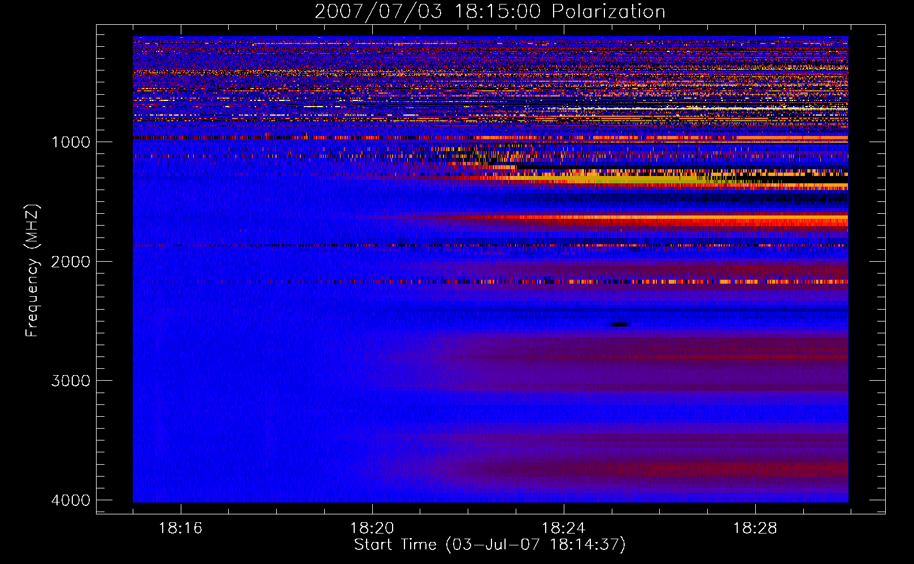Viewport: 914px width, 564px height.
Task: Click the plot title '2007/07/03 18:15:00 Polarization'
Action: pos(490,11)
